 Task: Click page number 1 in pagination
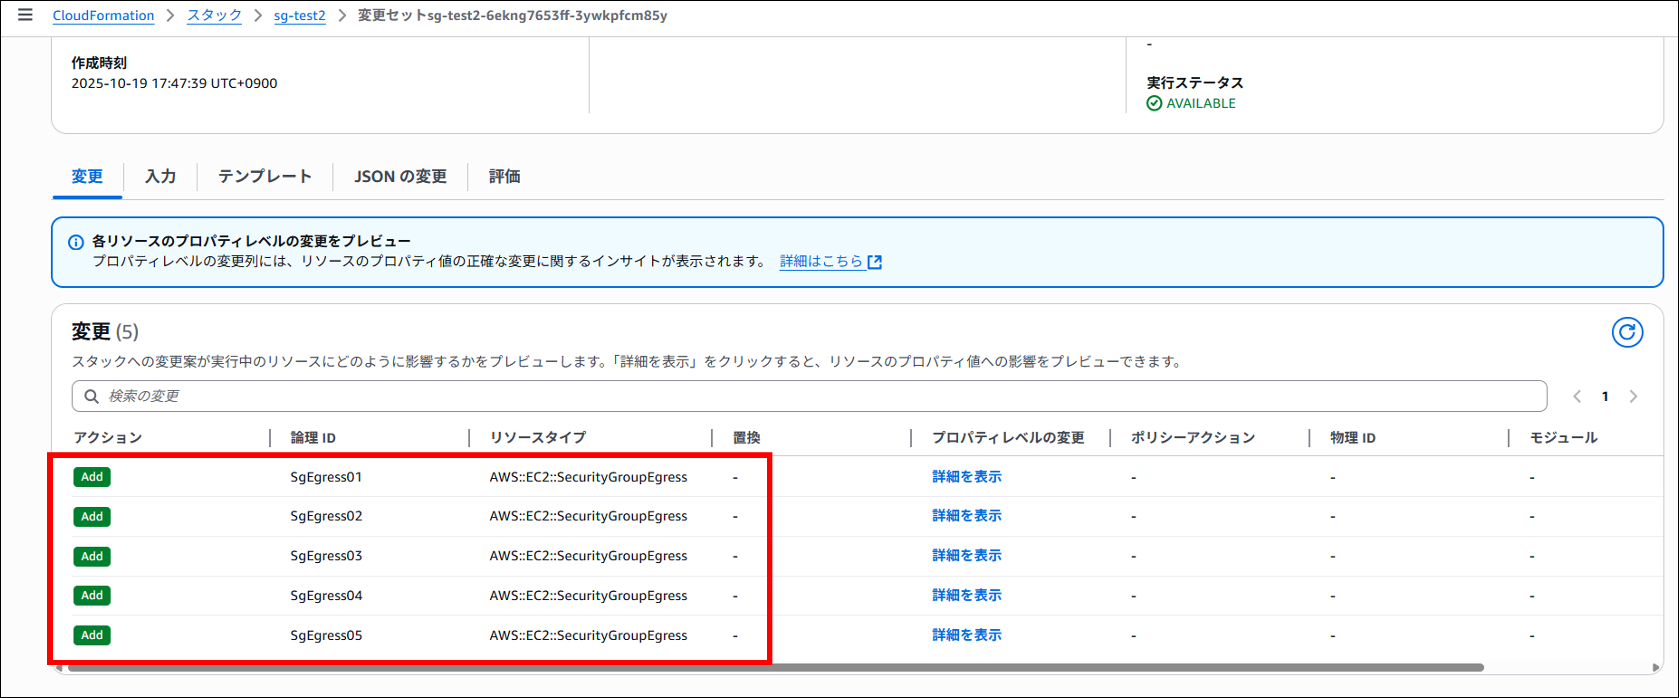[1605, 396]
